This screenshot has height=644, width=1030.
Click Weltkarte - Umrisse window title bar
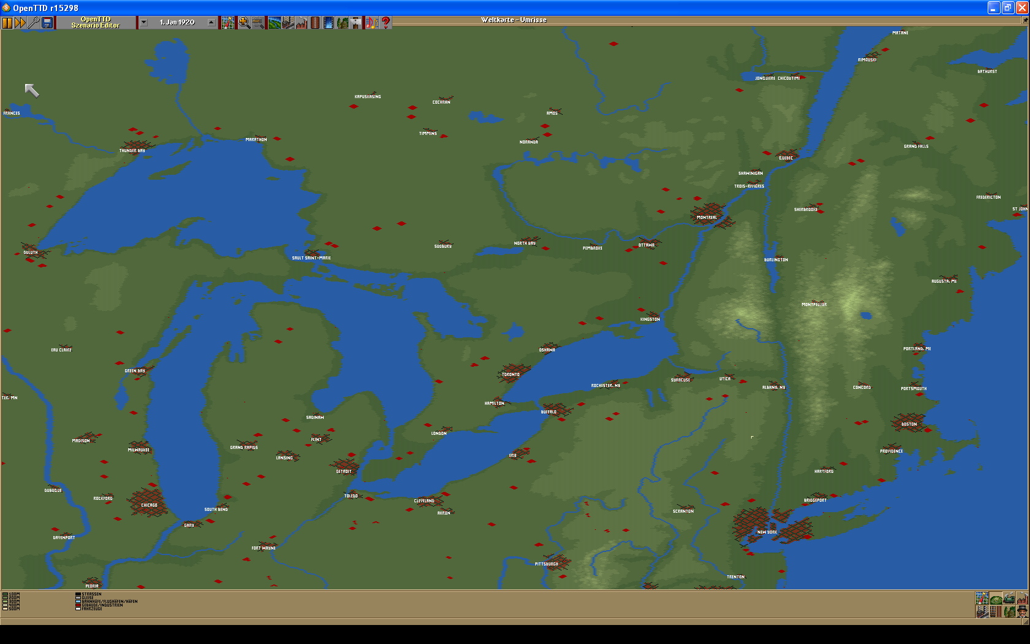coord(514,20)
